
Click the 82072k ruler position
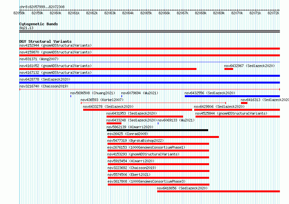(273, 13)
